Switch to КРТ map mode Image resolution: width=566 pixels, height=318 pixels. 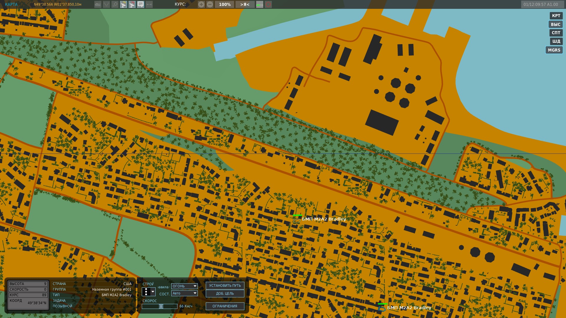(556, 16)
